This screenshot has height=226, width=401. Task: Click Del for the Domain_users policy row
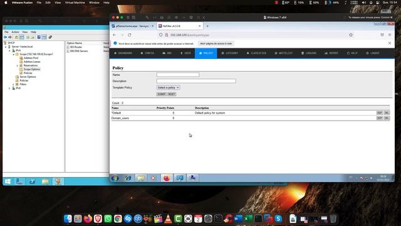point(387,118)
